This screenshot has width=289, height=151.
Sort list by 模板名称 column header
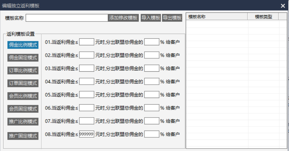(217, 17)
